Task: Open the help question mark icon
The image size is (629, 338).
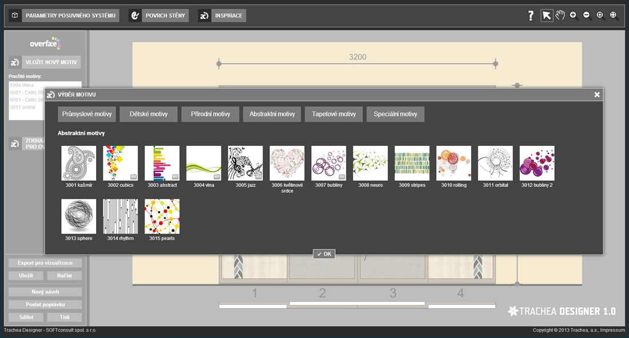Action: (x=531, y=16)
